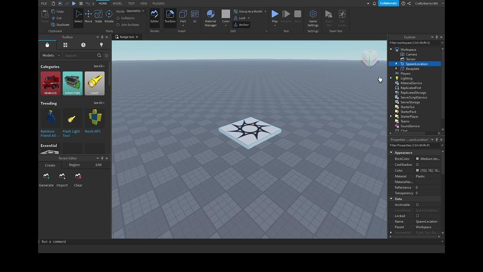This screenshot has height=272, width=483.
Task: Open Toolbox search filter options
Action: [106, 56]
